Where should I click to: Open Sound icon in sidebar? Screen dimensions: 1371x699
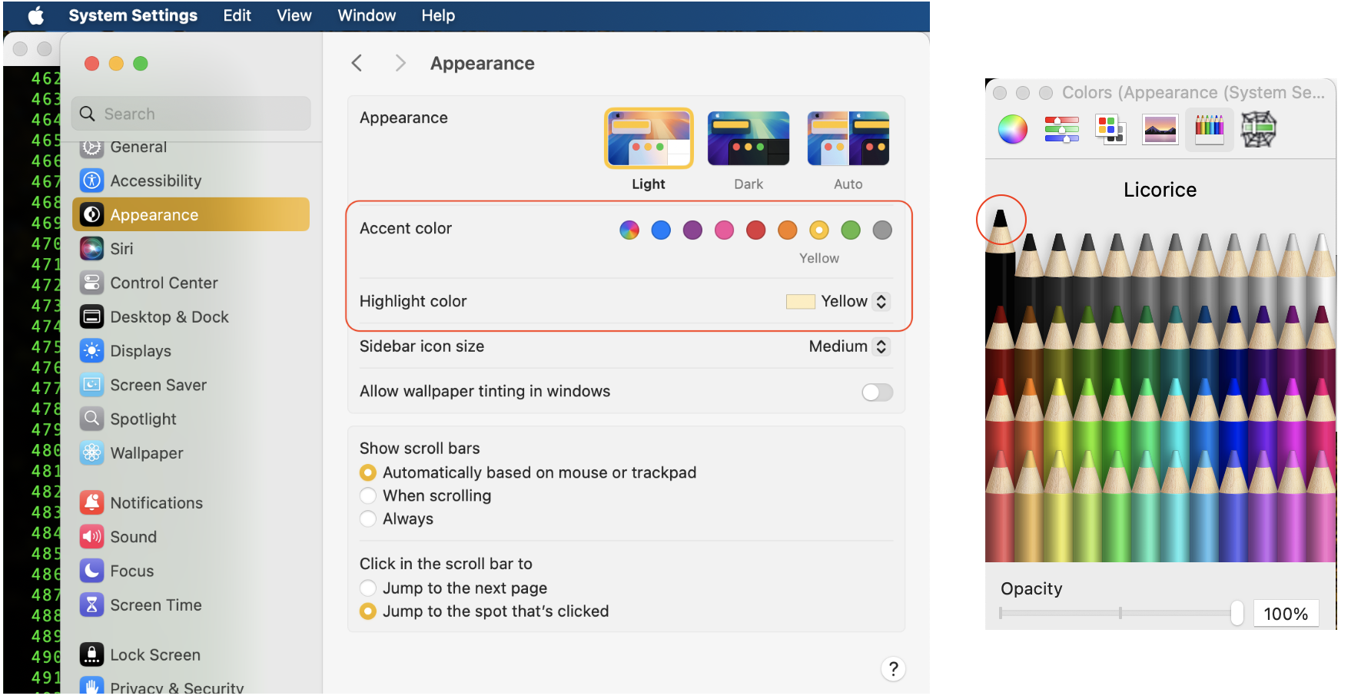point(92,537)
